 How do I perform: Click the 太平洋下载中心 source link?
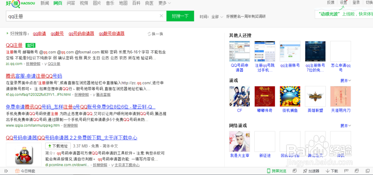(127, 165)
